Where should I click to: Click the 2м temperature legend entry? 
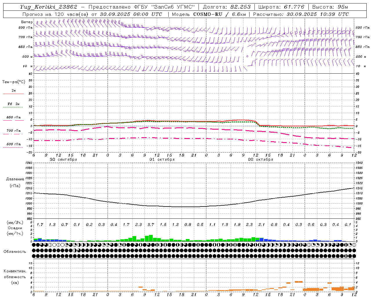pyautogui.click(x=14, y=91)
